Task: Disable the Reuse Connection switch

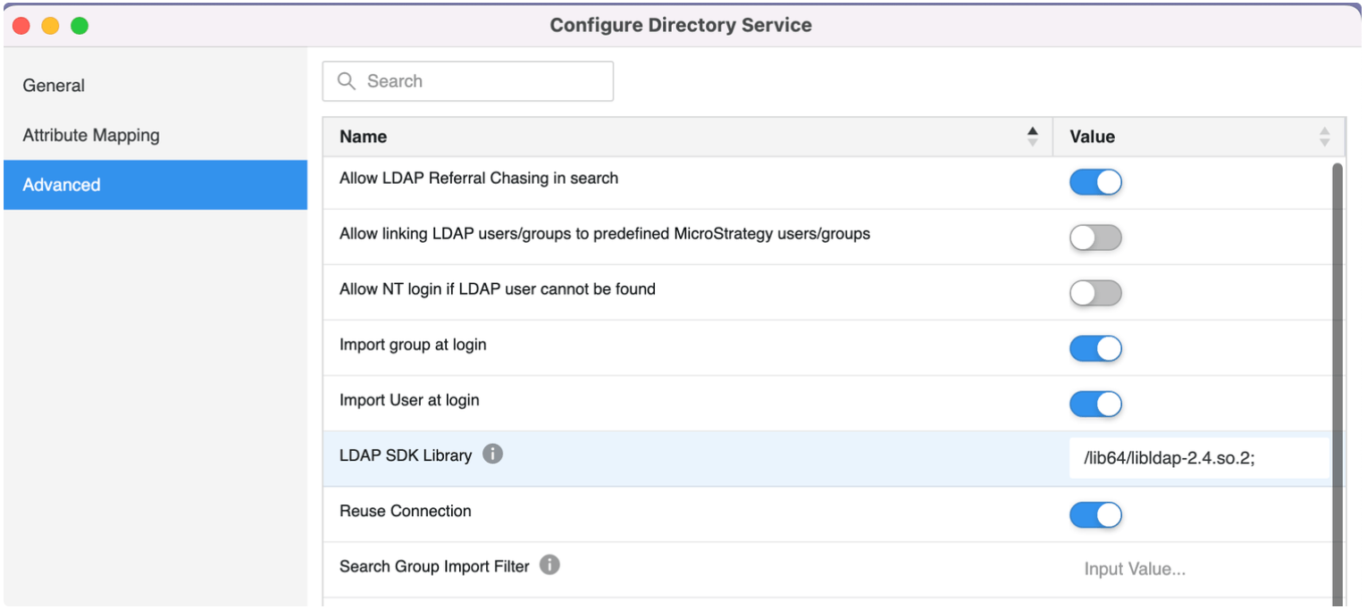Action: pyautogui.click(x=1095, y=515)
